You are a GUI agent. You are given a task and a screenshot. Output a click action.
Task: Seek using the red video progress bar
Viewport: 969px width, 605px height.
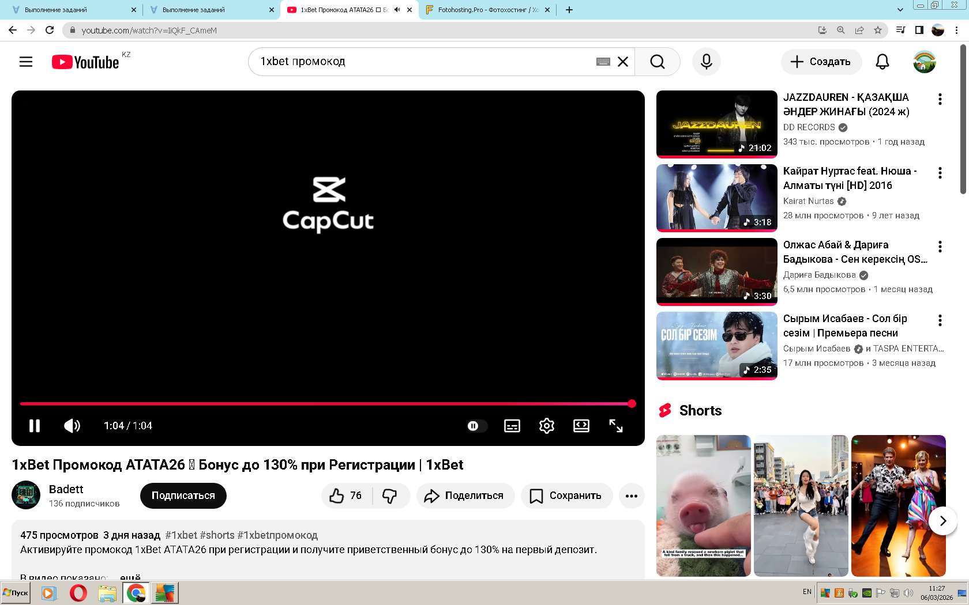point(328,404)
